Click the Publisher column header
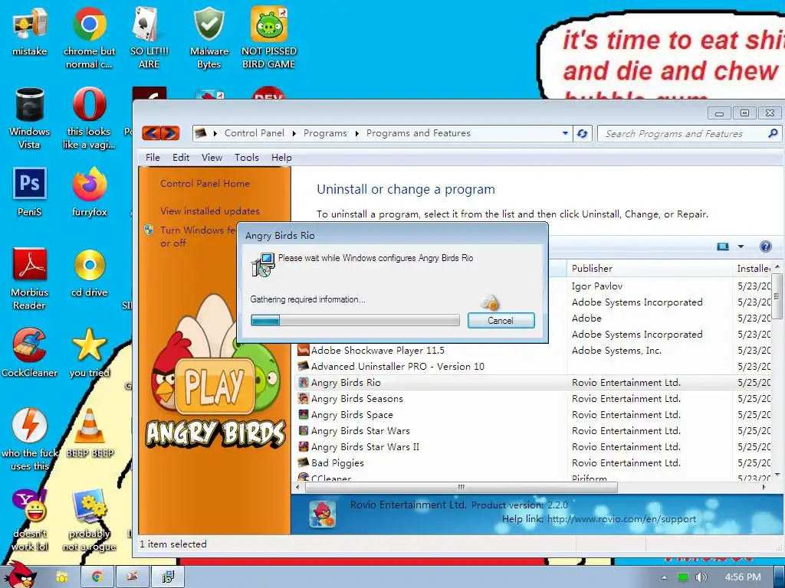The width and height of the screenshot is (785, 588). click(649, 269)
